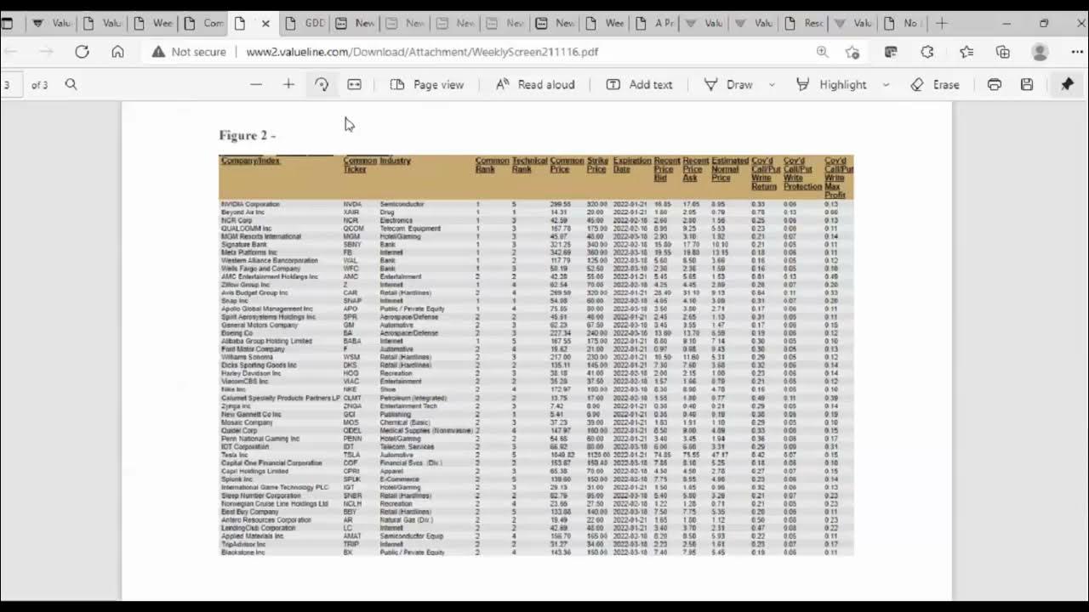Switch to the Com tab

pos(204,24)
